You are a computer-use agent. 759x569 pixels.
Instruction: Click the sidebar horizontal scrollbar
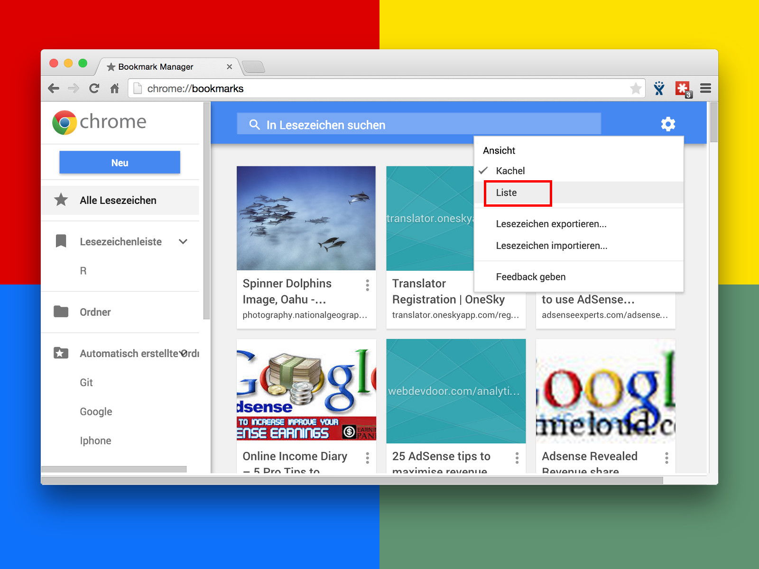pos(114,469)
